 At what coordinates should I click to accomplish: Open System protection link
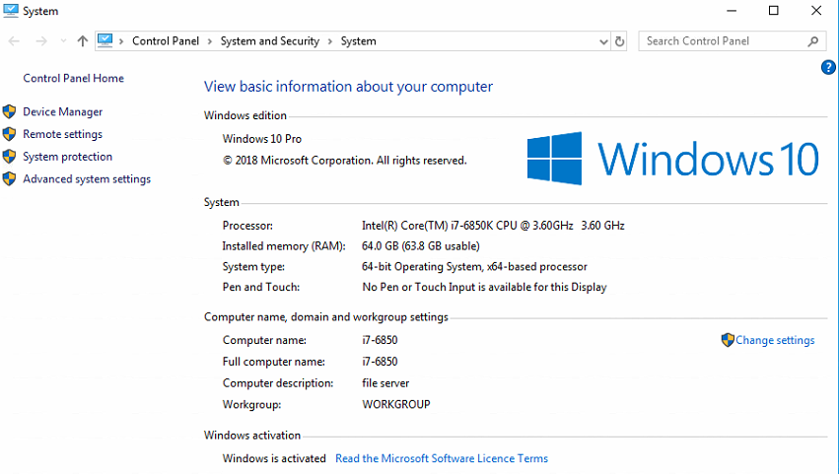pos(67,157)
